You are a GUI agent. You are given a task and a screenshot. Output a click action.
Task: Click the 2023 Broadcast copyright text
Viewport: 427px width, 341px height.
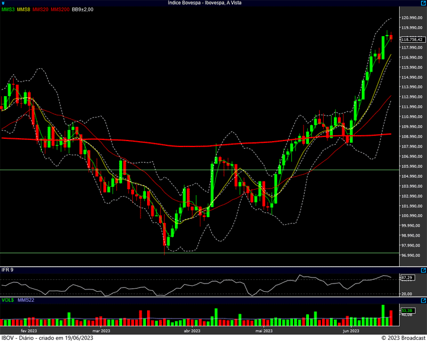coord(403,337)
